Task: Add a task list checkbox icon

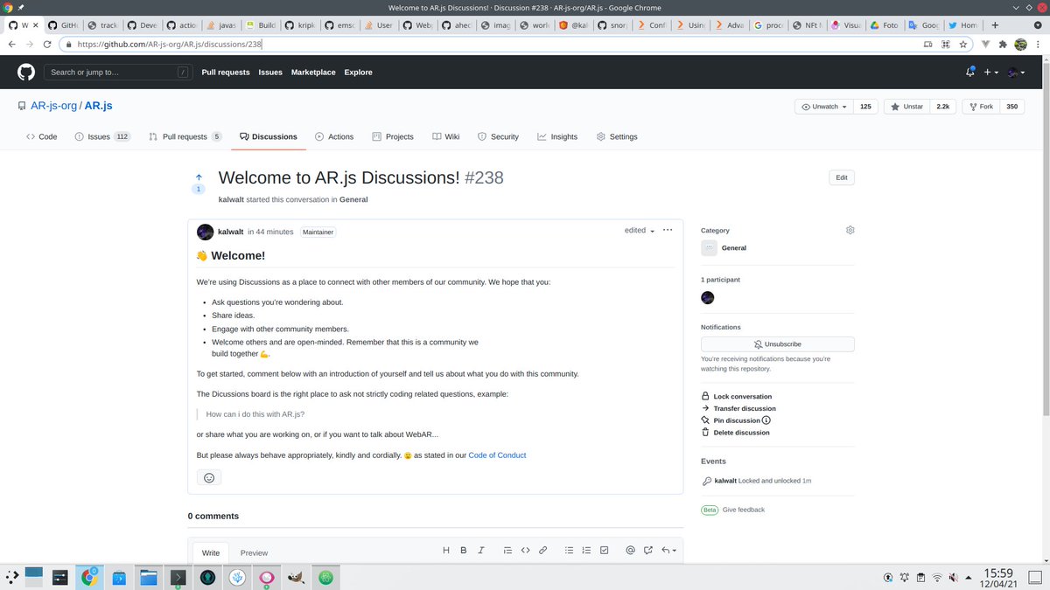Action: 605,551
